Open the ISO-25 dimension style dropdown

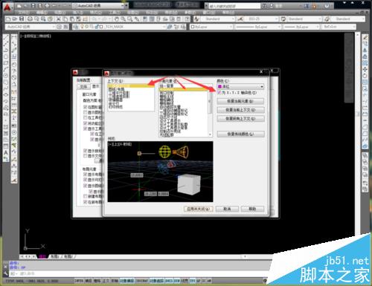click(x=261, y=19)
